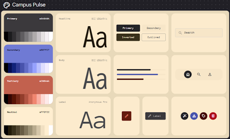Click BIZ UDGothic font name in Headline card
Viewport: 230px width, 139px height.
click(x=99, y=19)
